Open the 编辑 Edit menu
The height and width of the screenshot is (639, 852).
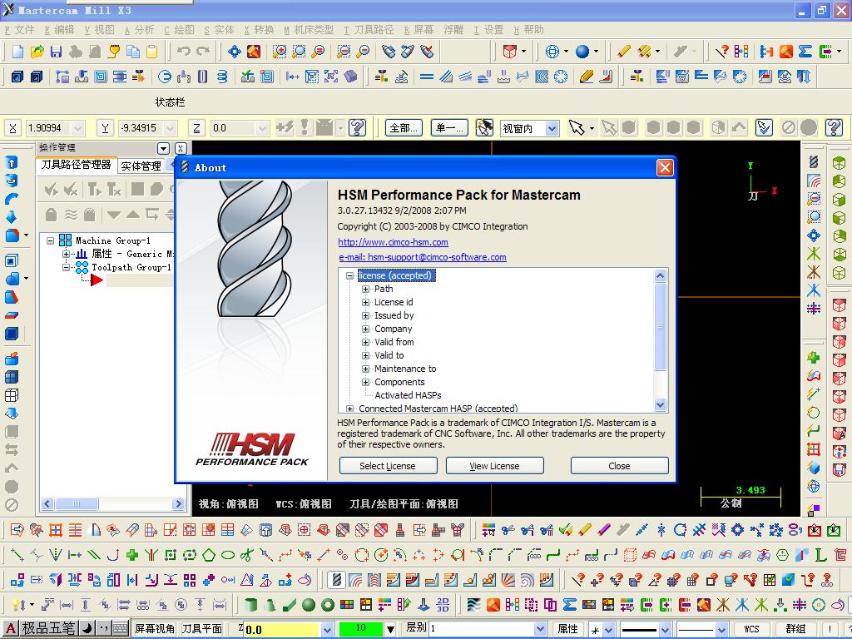(59, 30)
